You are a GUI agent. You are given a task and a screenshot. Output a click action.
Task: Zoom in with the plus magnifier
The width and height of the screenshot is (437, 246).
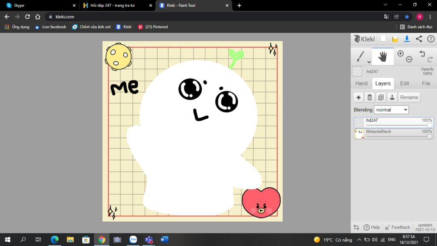click(400, 53)
